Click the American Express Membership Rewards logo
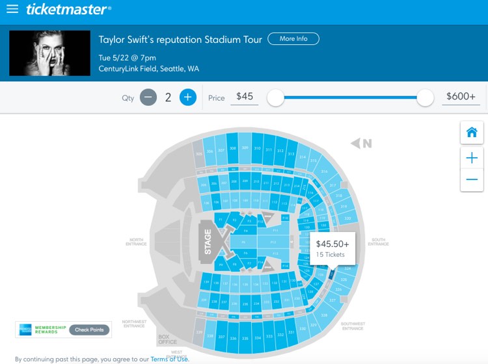 tap(25, 330)
